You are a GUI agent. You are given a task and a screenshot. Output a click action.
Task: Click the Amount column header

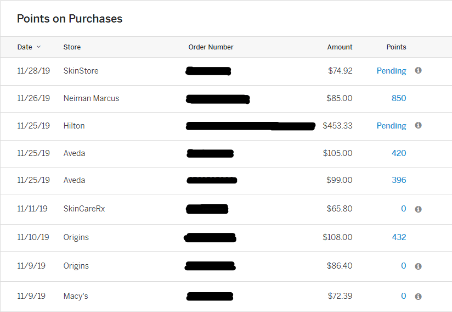340,47
